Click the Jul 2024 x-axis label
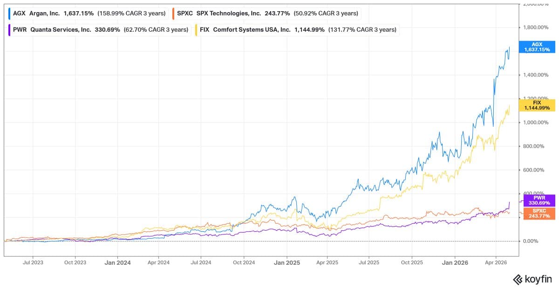This screenshot has width=559, height=289. click(201, 262)
